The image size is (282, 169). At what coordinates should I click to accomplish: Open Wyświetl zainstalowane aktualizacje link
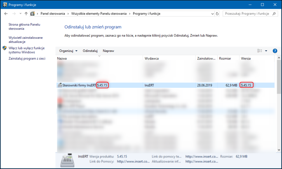pos(26,40)
